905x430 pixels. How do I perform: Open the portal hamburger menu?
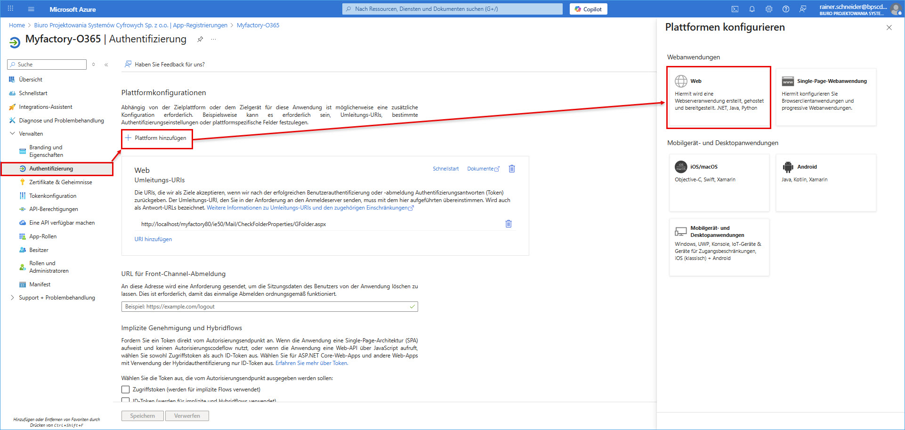click(31, 9)
